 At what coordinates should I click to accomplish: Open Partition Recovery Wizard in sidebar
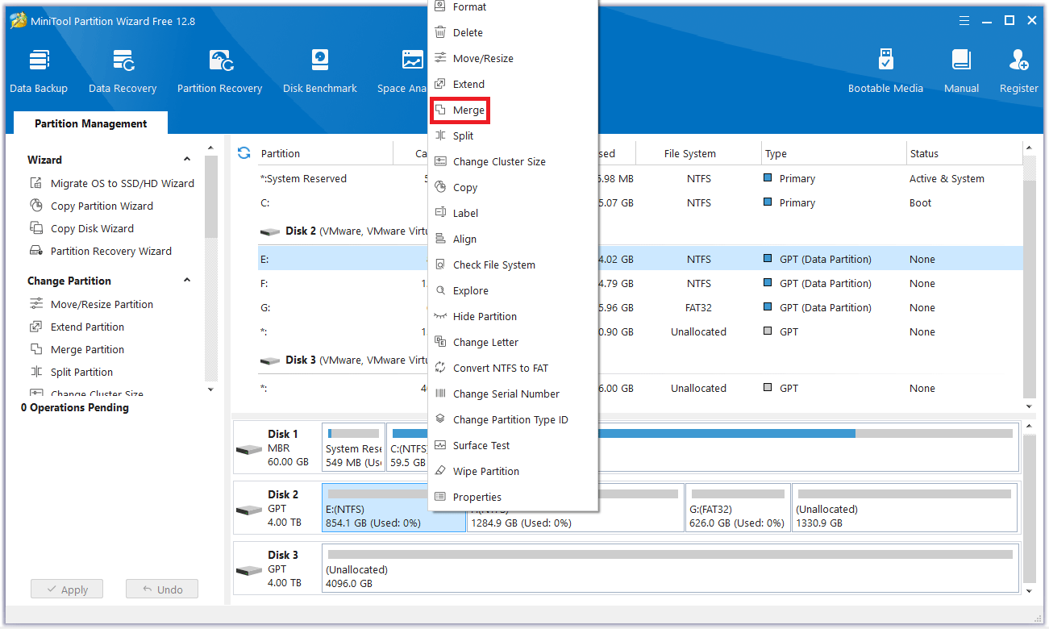101,251
